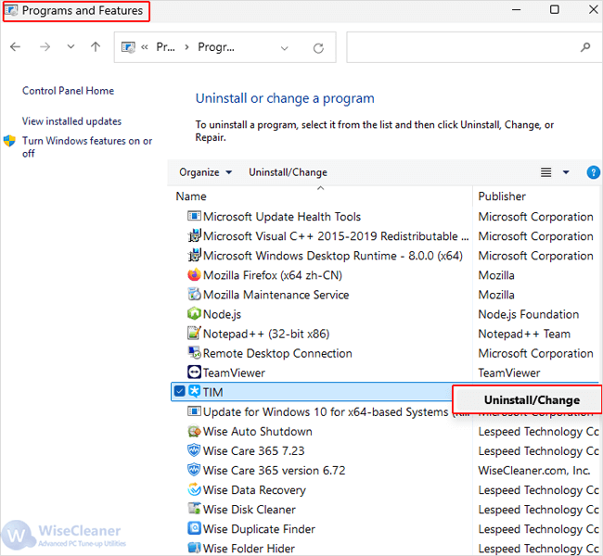Click the address bar Control Panel icon
Screen dimensions: 603x556
point(128,47)
